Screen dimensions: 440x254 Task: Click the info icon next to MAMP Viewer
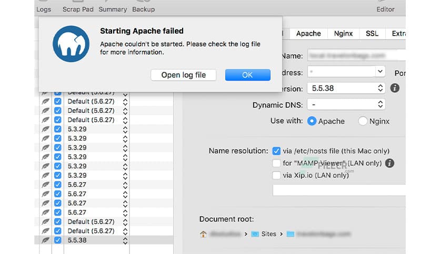[x=389, y=163]
